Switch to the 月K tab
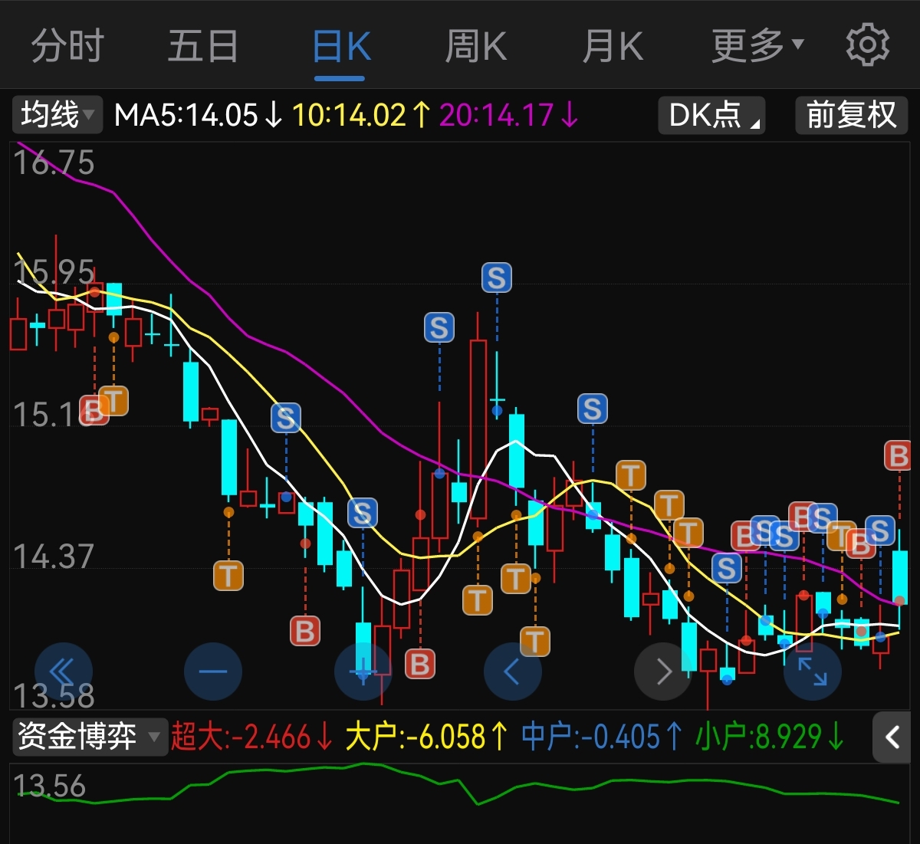 click(613, 46)
